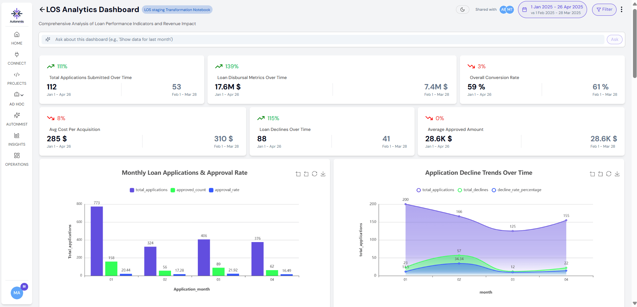637x307 pixels.
Task: Toggle dark mode with the moon switch
Action: (x=462, y=10)
